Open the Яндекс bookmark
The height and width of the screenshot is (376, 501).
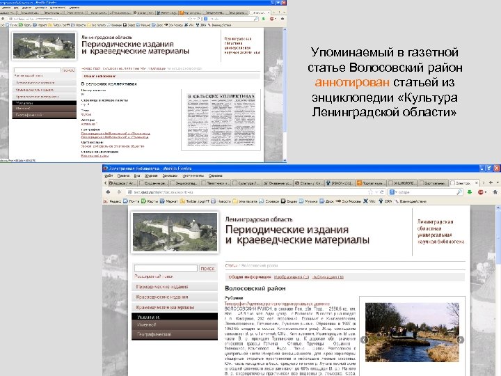coord(113,201)
